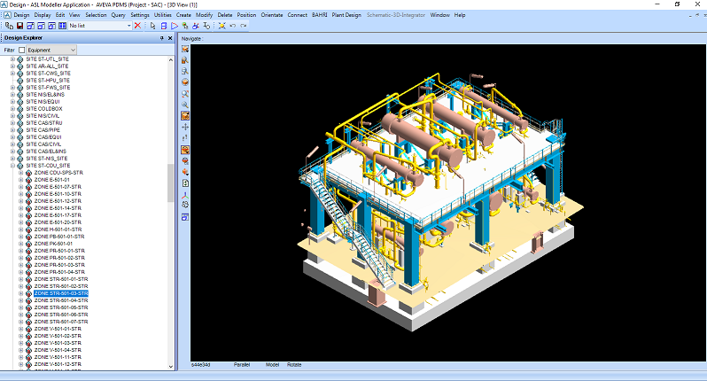Open the Design menu
707x381 pixels.
click(x=21, y=15)
